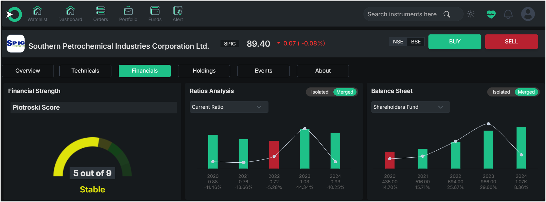Click the '5 out of 9' score label
The width and height of the screenshot is (546, 202).
click(92, 173)
